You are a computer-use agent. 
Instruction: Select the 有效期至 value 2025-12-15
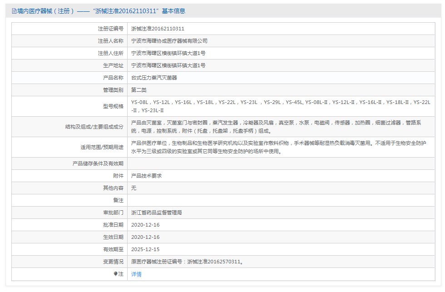[146, 249]
